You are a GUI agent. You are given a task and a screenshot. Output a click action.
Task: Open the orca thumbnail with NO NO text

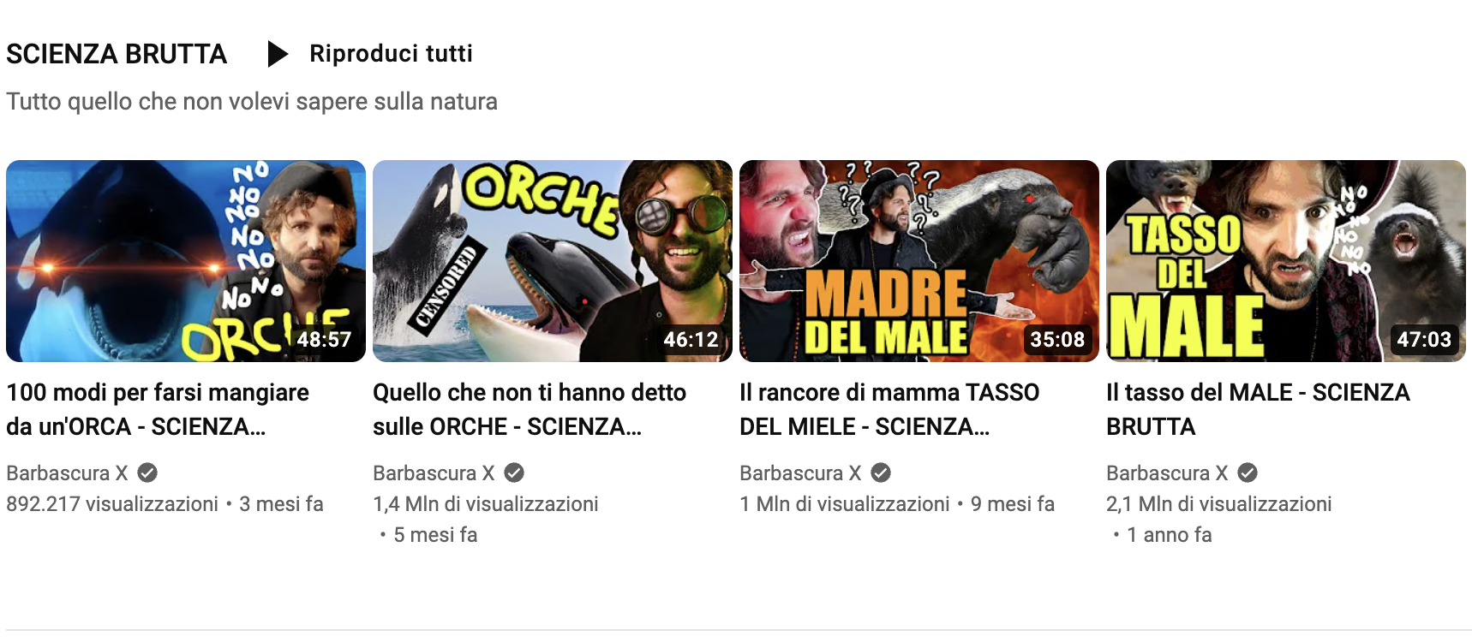pos(186,261)
